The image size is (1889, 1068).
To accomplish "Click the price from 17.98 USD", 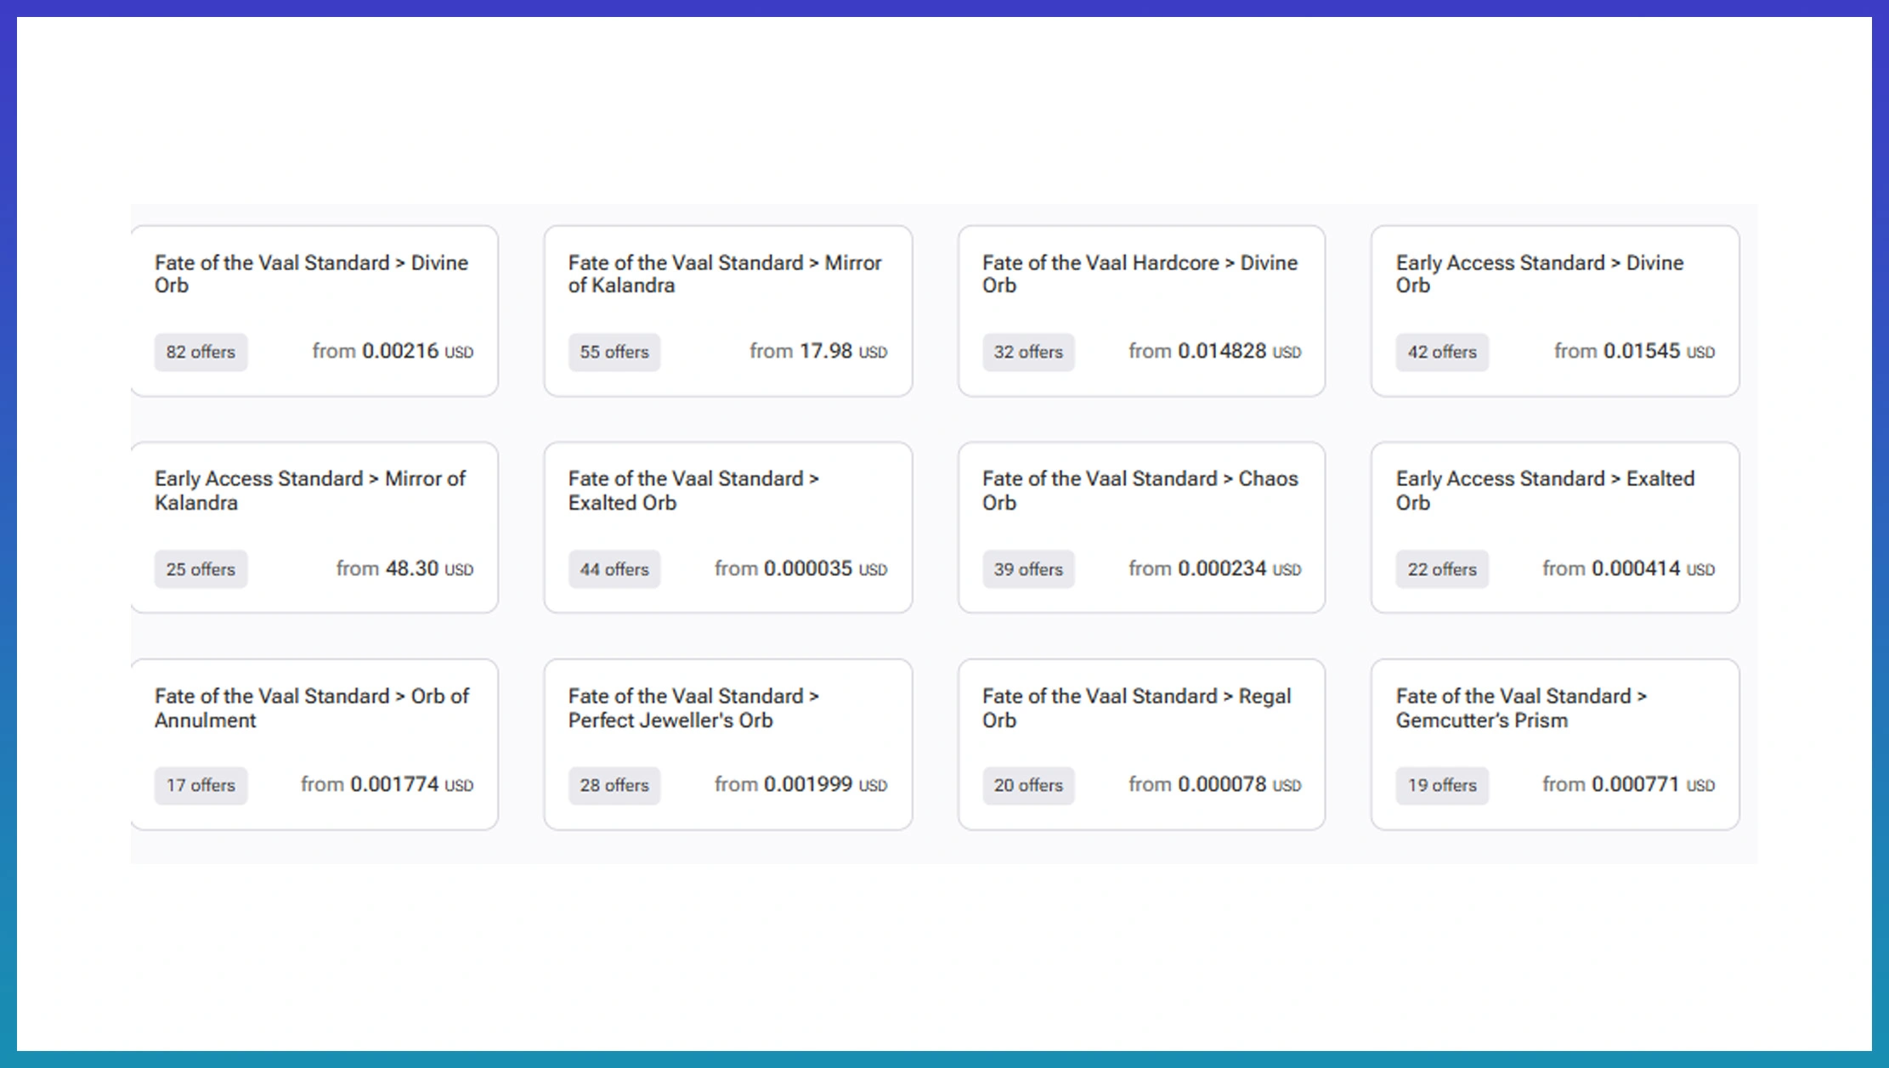I will [x=817, y=352].
